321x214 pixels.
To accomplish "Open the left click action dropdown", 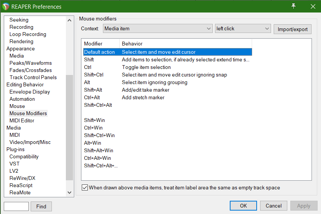I will click(243, 28).
